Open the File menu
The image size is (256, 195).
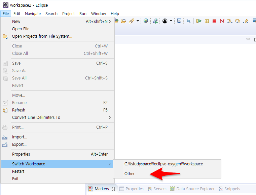[6, 13]
